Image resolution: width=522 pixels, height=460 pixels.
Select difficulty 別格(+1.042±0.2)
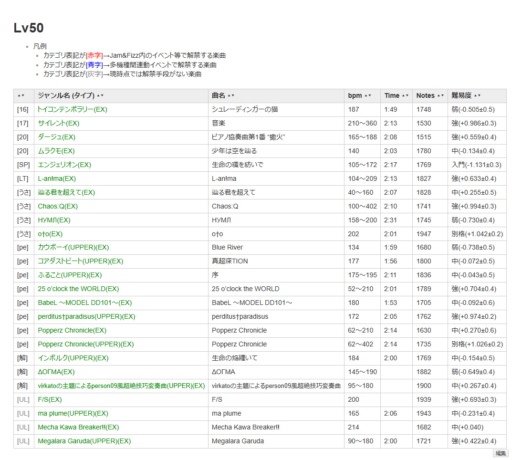pos(477,234)
